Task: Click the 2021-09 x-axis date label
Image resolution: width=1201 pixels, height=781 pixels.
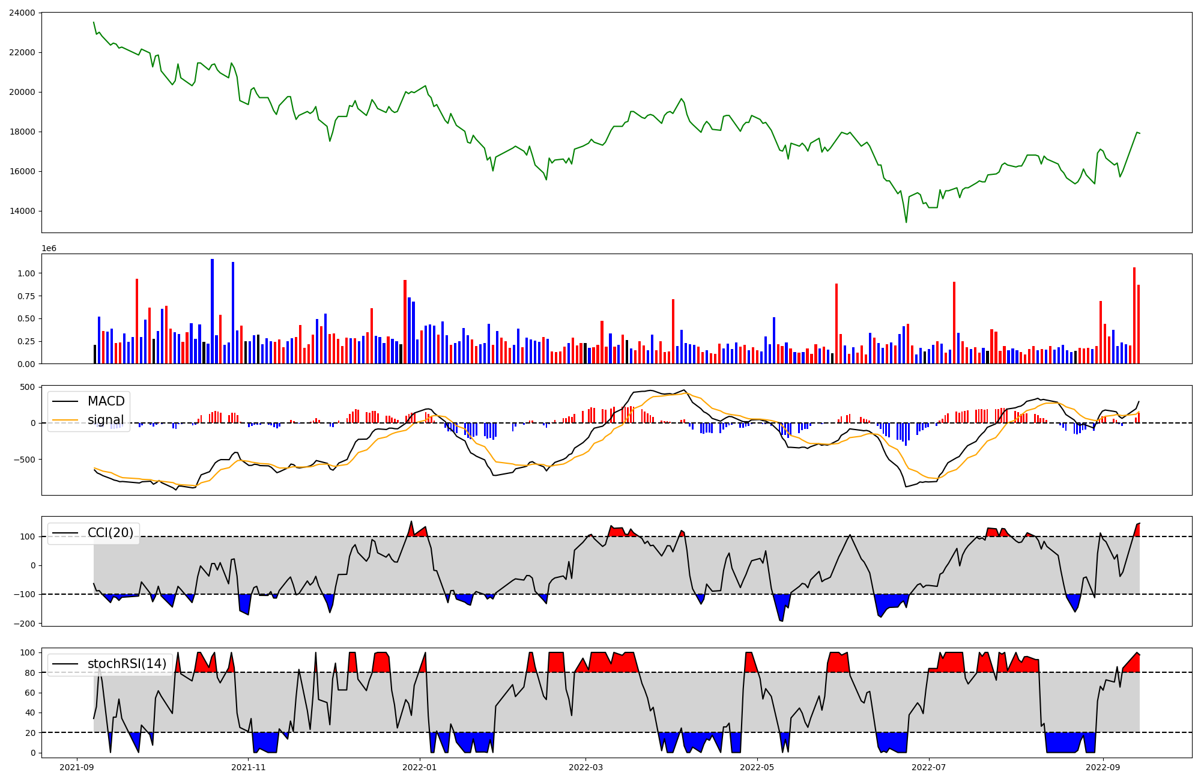Action: (76, 767)
